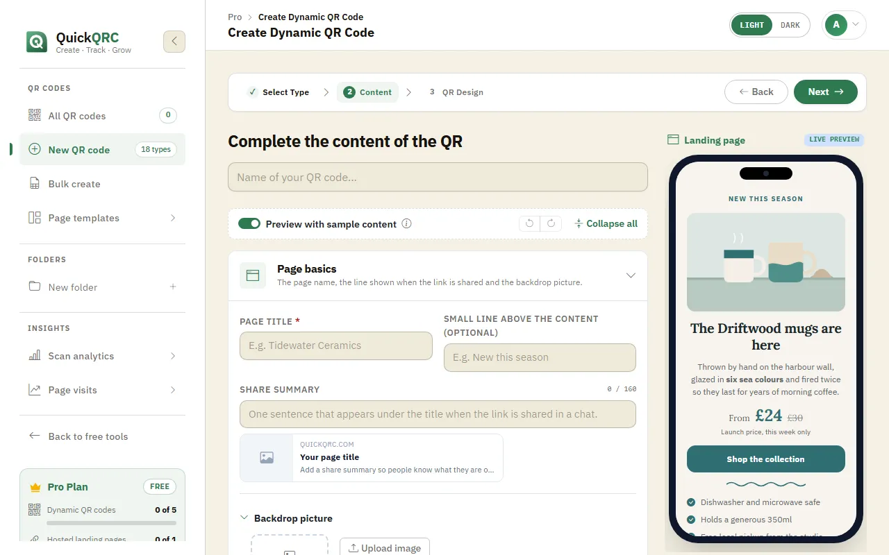Click the info icon beside Preview with sample content
This screenshot has height=555, width=889.
coord(407,224)
